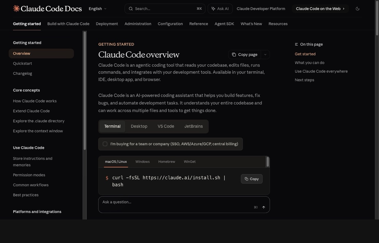Click the Copy page button
Viewport: 379px width, 243px height.
click(245, 55)
